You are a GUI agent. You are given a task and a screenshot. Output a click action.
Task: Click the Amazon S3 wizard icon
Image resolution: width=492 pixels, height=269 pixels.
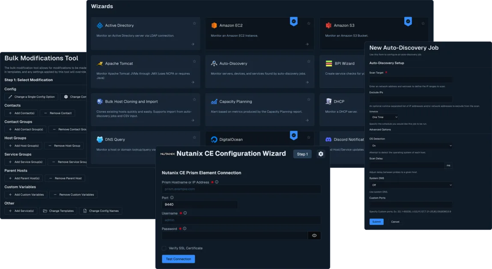[328, 25]
